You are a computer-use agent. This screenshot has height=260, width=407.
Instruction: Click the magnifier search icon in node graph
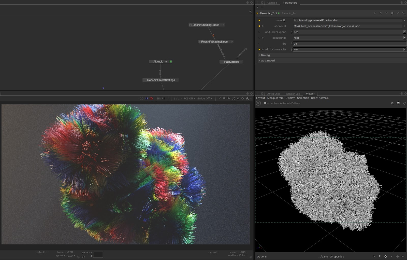pyautogui.click(x=250, y=12)
